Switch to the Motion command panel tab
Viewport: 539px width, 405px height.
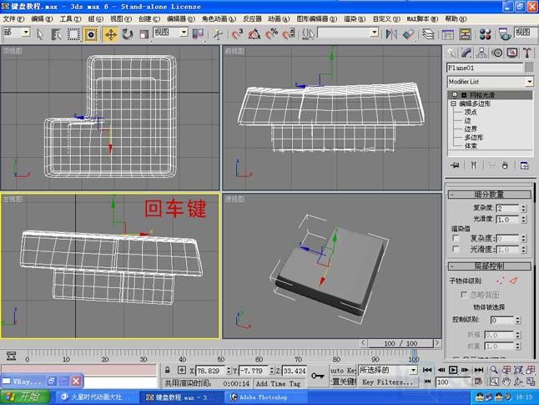497,53
